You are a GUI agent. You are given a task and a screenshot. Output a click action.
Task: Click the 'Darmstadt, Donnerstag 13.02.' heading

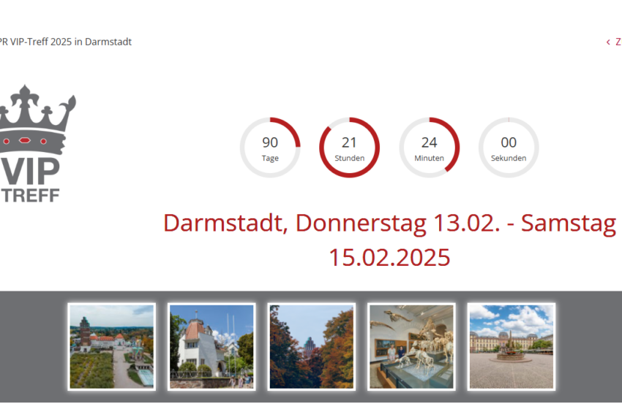pos(331,223)
